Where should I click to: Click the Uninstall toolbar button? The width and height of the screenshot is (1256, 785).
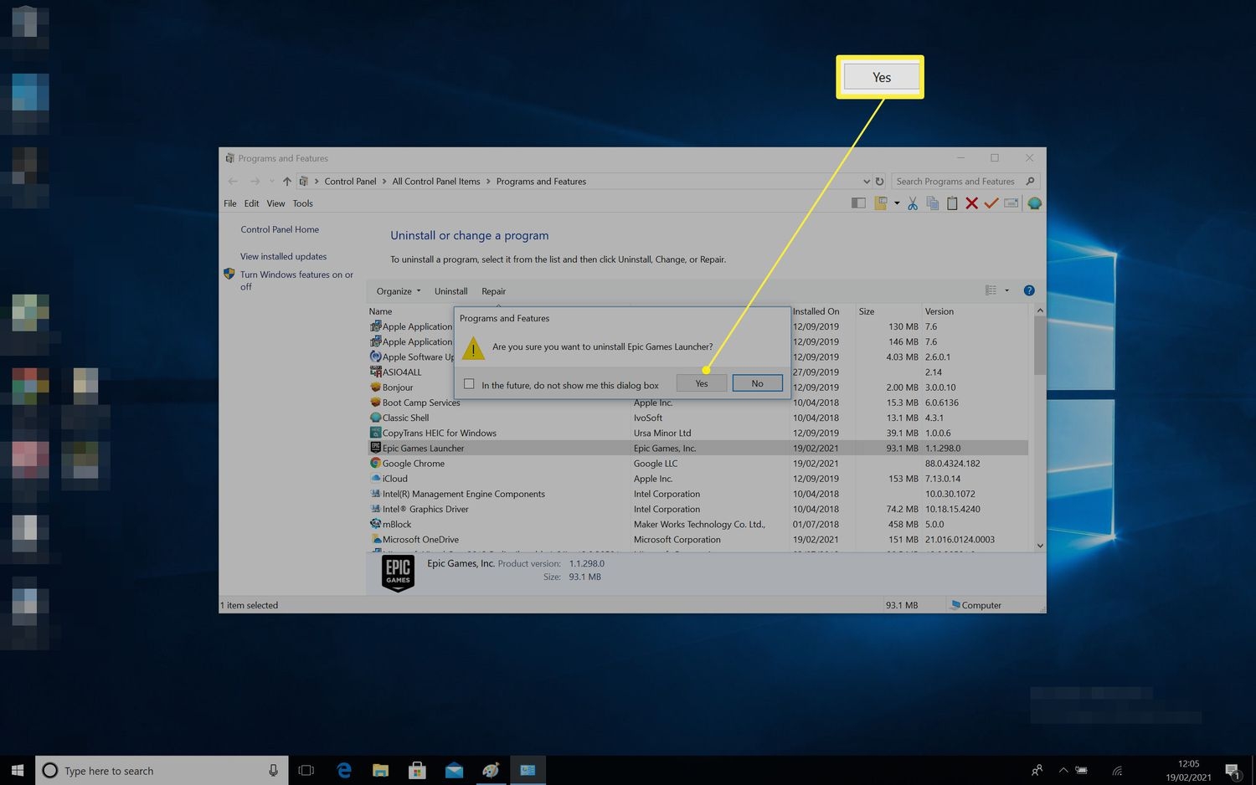point(450,291)
